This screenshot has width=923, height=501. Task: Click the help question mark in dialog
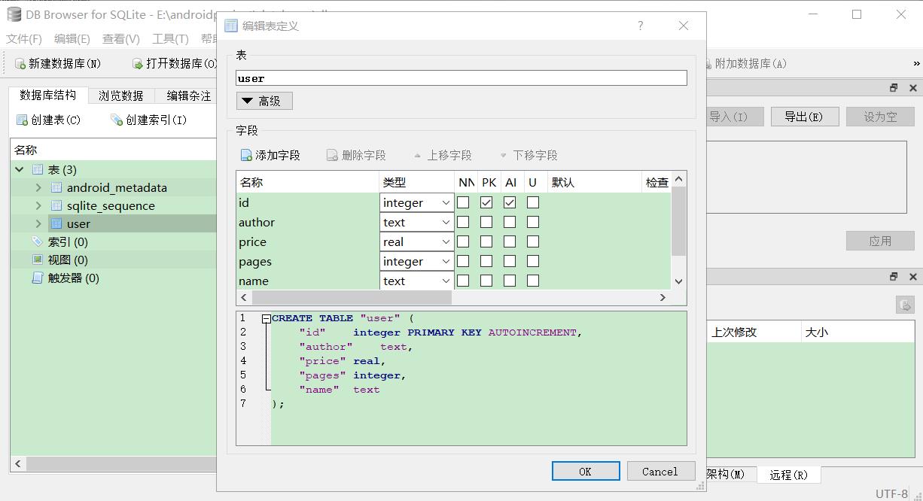point(640,26)
